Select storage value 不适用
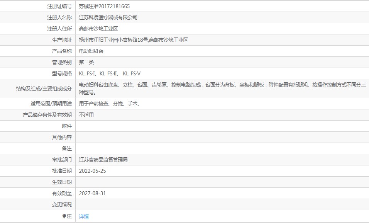Viewport: 369px width, 223px height. click(x=86, y=115)
